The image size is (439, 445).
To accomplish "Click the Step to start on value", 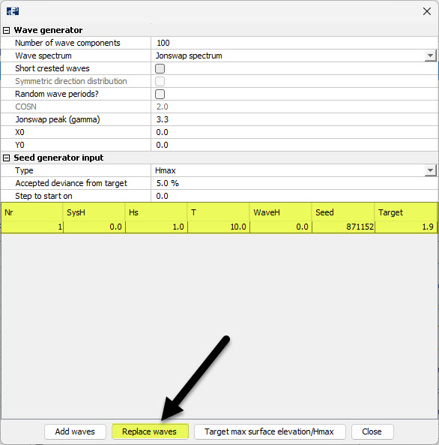I will (x=294, y=196).
